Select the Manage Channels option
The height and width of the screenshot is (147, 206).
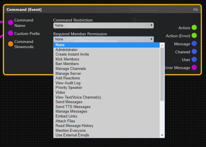[x=106, y=68]
